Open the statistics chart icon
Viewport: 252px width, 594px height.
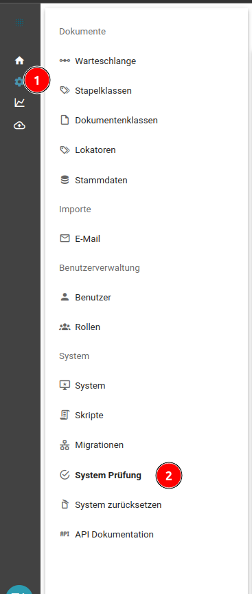[x=19, y=102]
